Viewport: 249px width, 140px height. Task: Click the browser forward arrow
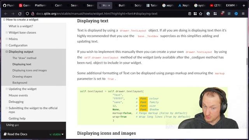(13, 14)
